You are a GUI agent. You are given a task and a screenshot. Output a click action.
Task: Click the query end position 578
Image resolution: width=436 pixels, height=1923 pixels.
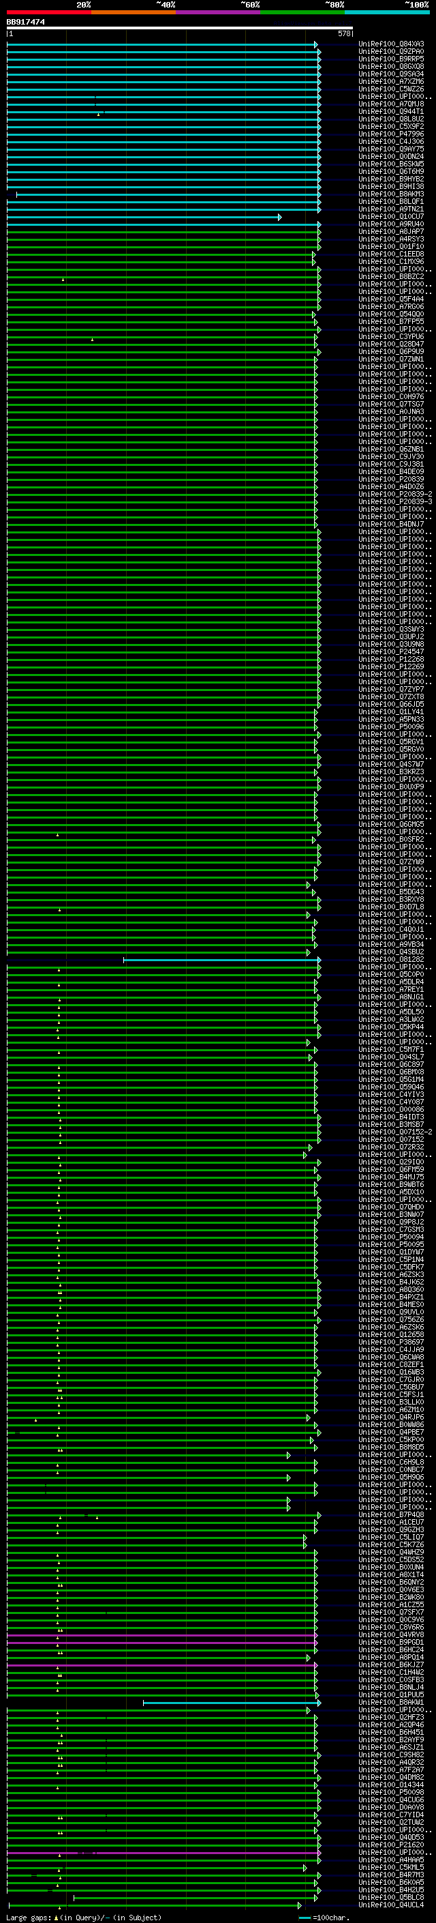(344, 33)
